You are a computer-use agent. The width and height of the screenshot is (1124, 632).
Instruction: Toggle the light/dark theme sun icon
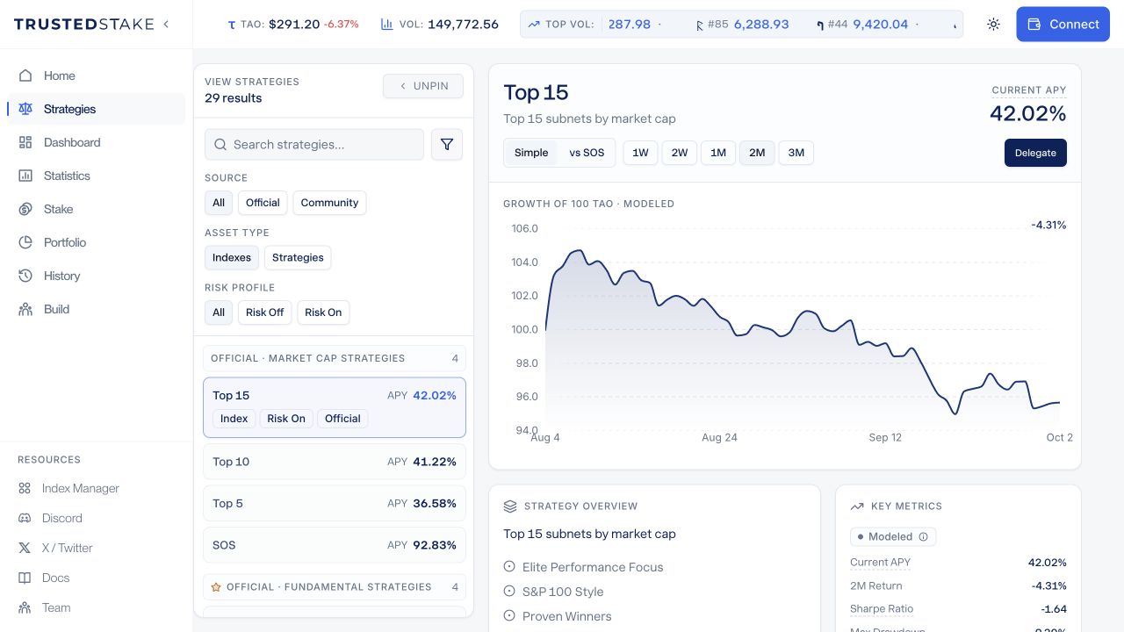993,25
